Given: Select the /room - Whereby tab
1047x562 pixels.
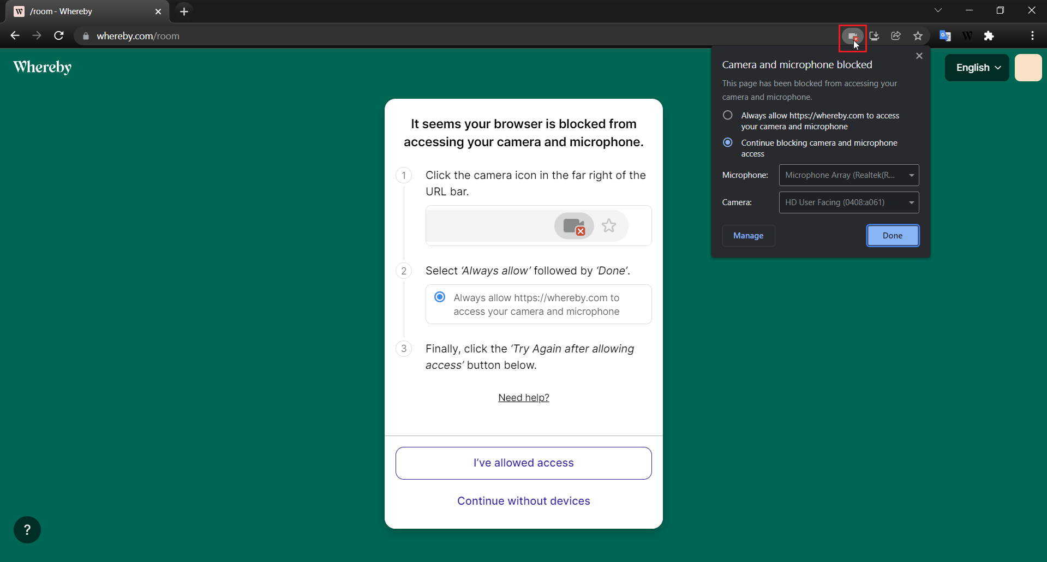Looking at the screenshot, I should point(87,11).
